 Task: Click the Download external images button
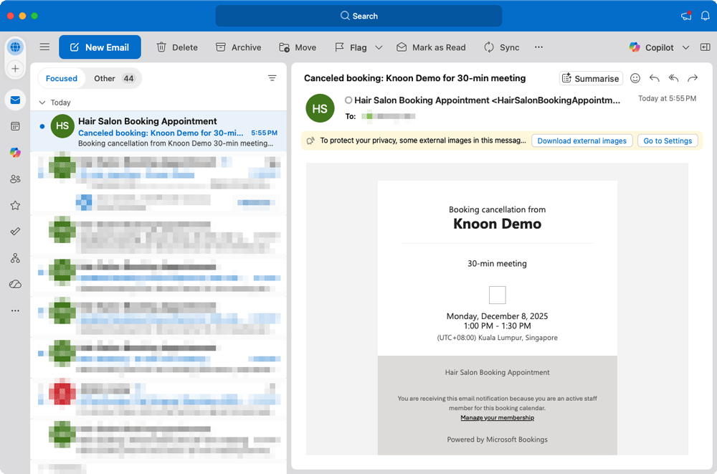pos(581,141)
